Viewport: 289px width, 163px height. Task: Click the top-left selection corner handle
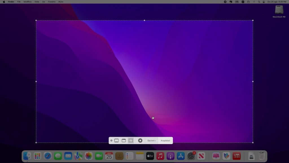pos(36,20)
